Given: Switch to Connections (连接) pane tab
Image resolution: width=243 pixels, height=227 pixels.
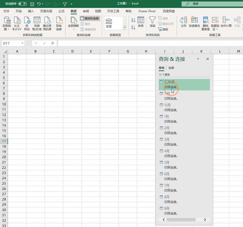Looking at the screenshot, I should click(171, 68).
